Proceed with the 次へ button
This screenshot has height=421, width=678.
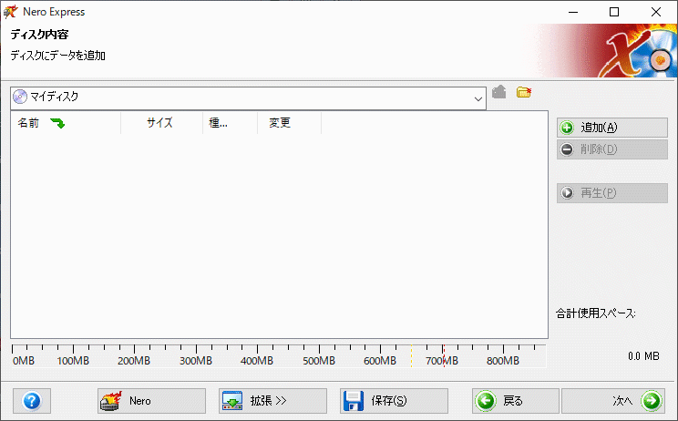tap(613, 401)
